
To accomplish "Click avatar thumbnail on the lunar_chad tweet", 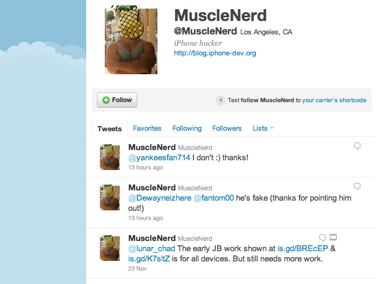I will 109,248.
